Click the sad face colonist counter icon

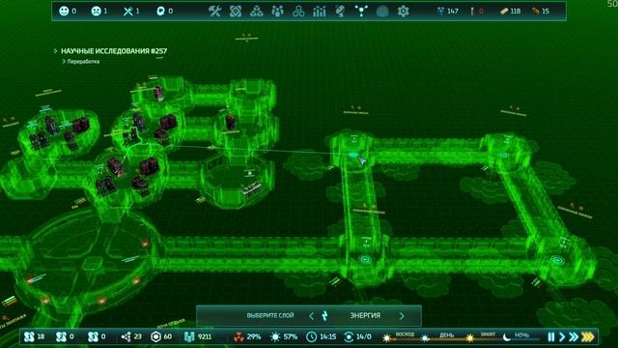(96, 11)
